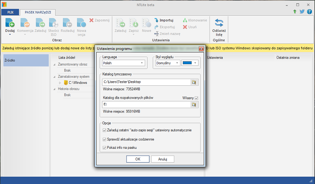
Task: Collapse the Zainstalowany system group
Action: (54, 77)
